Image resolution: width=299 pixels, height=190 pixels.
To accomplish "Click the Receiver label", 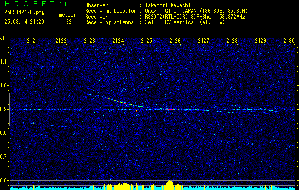I will 96,17.
